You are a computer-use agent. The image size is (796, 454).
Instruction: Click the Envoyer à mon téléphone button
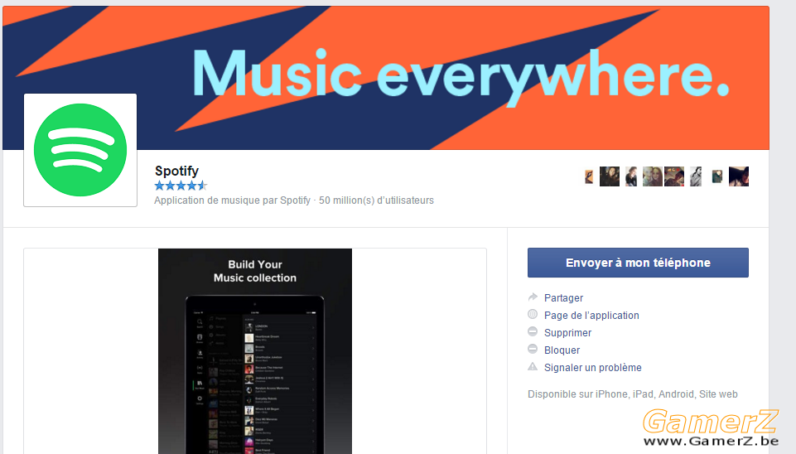tap(638, 263)
